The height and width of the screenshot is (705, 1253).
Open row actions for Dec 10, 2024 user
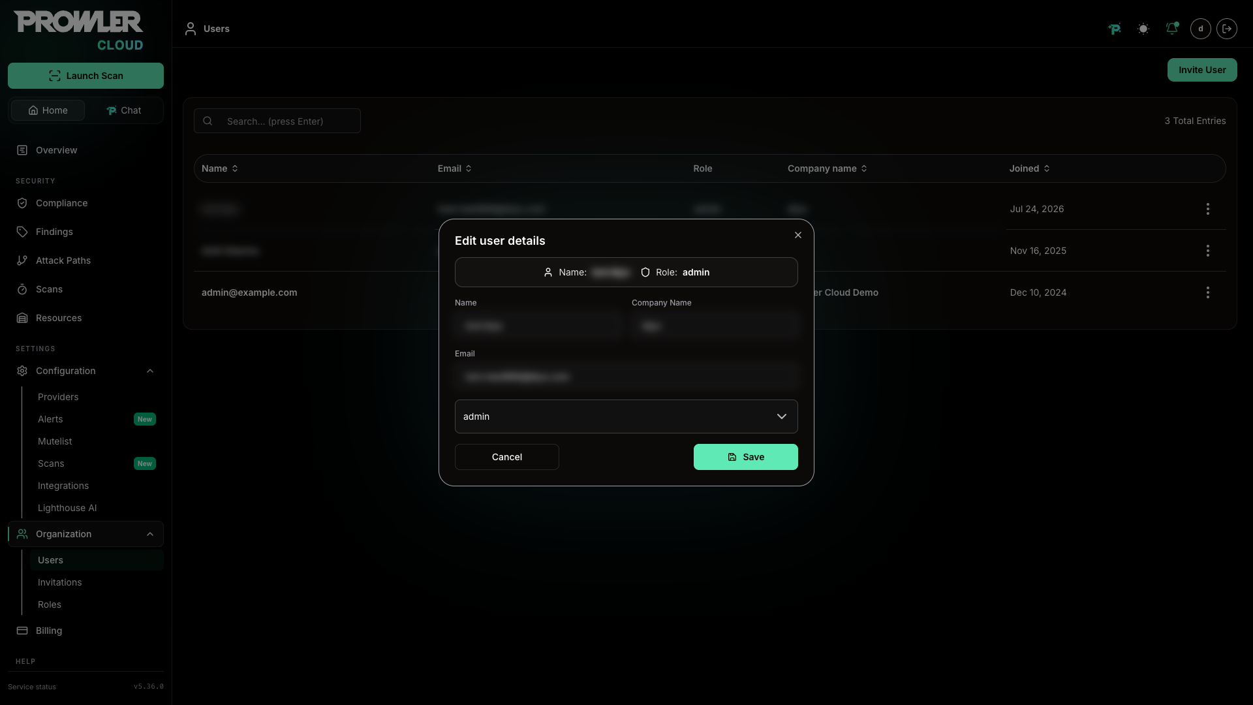pyautogui.click(x=1208, y=292)
